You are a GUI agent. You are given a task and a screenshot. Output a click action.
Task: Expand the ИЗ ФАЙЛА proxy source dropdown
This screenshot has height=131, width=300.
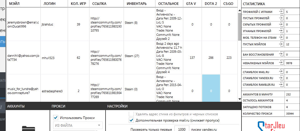78,125
